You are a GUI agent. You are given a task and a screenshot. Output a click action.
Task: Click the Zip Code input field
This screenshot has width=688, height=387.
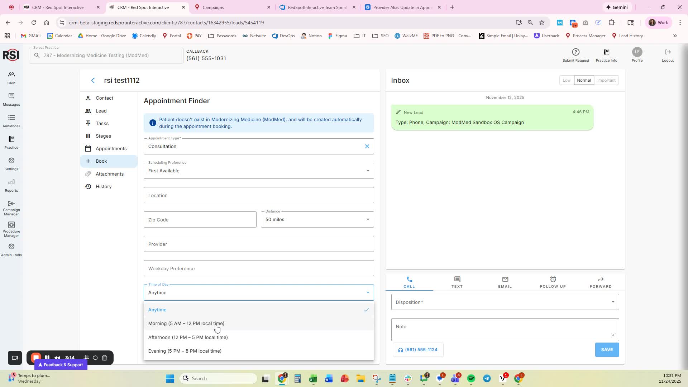(x=200, y=220)
